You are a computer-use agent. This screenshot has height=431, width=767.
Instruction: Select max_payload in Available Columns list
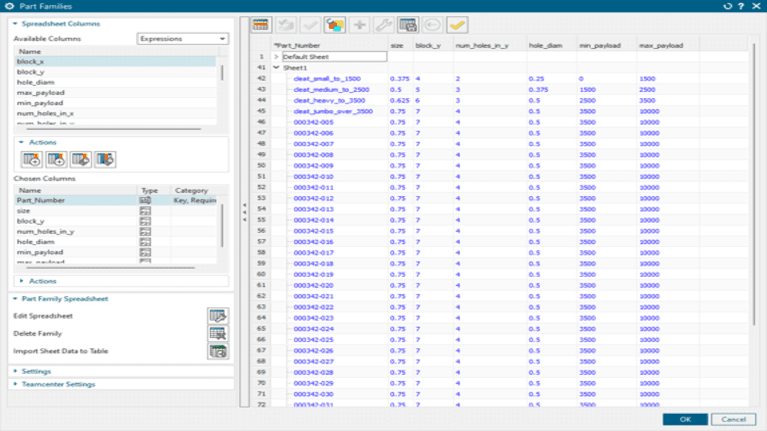(116, 93)
